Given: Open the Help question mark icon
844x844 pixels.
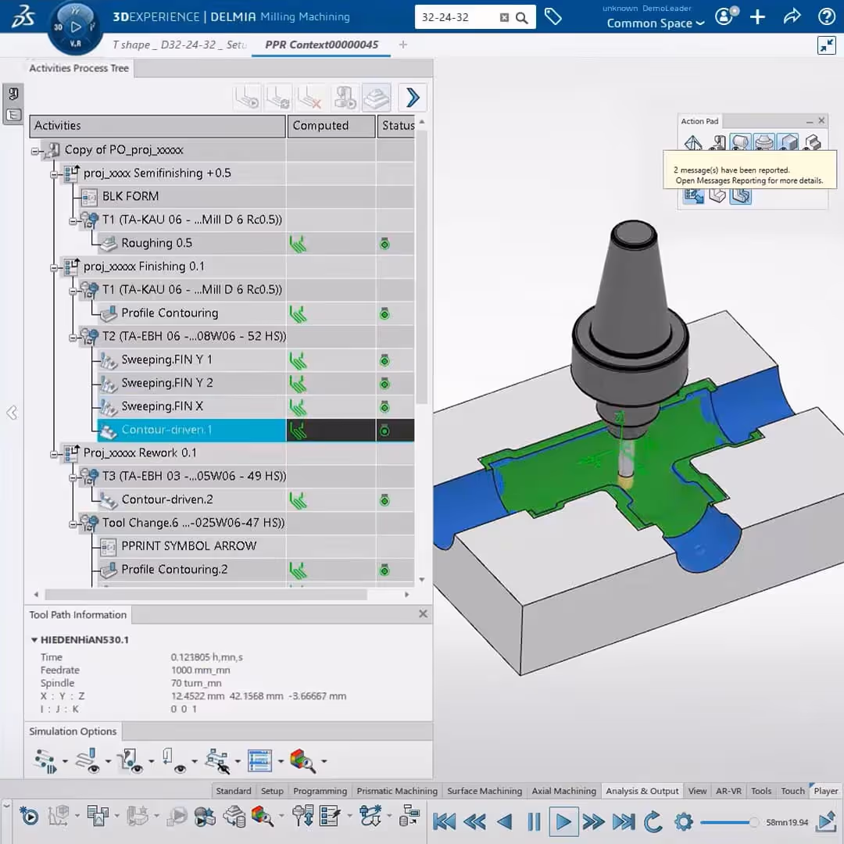Looking at the screenshot, I should [826, 16].
